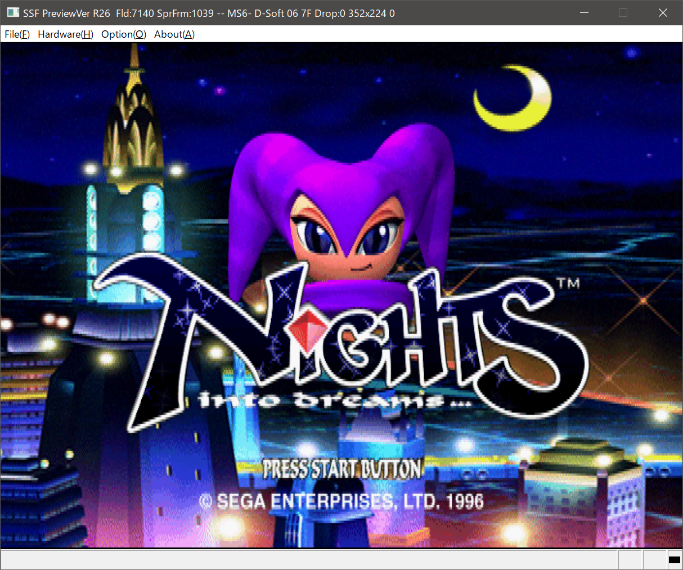Open the Hardware menu
This screenshot has width=683, height=570.
coord(65,34)
